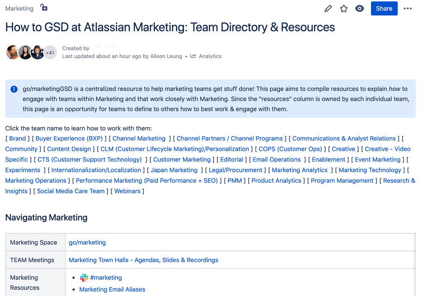
Task: Click the Navigating Marketing heading
Action: point(46,218)
